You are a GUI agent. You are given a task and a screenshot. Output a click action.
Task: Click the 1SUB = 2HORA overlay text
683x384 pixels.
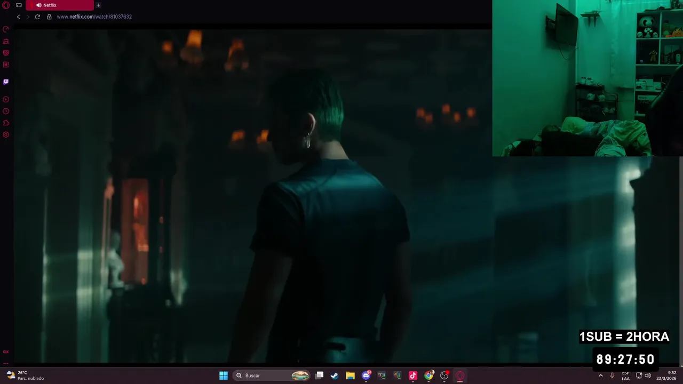pos(624,337)
